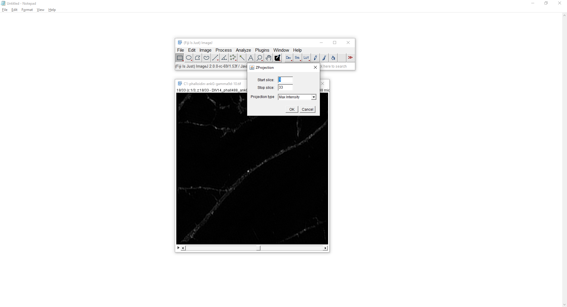Select the Paintbrush tool
This screenshot has width=567, height=307.
324,58
